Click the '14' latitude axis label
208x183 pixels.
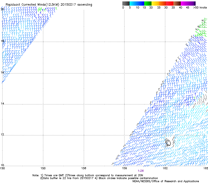click(x=2, y=103)
